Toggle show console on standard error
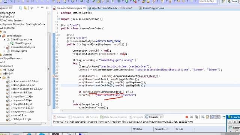This screenshot has width=240, height=135. pyautogui.click(x=217, y=117)
